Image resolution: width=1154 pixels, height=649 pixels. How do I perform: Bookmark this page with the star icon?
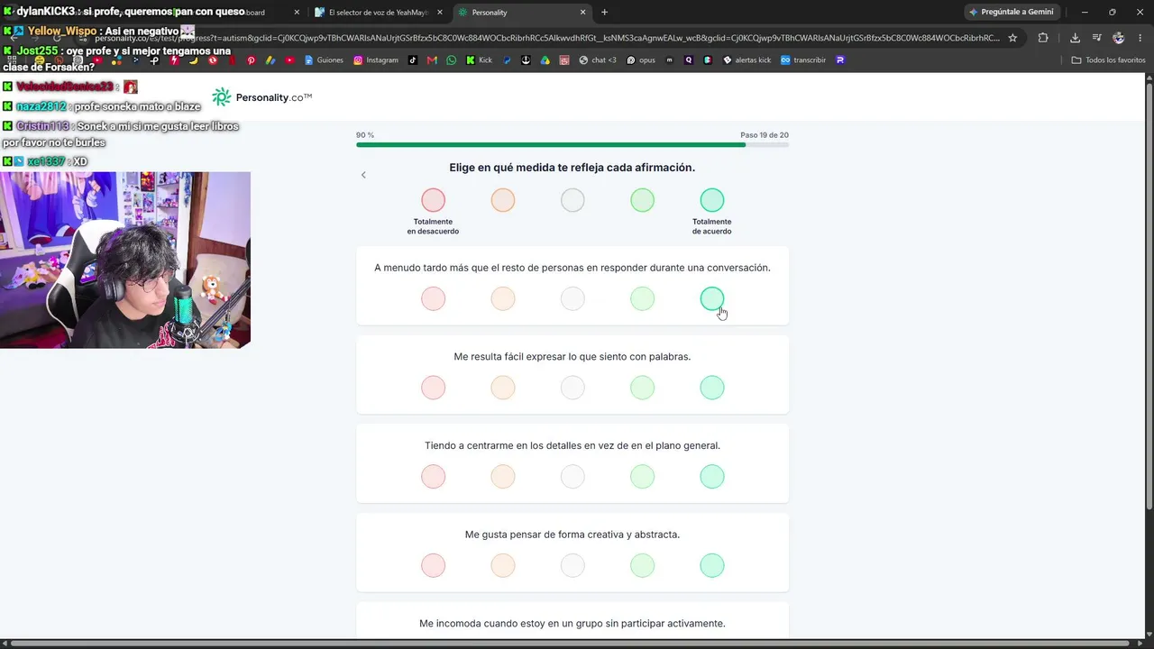coord(1012,38)
